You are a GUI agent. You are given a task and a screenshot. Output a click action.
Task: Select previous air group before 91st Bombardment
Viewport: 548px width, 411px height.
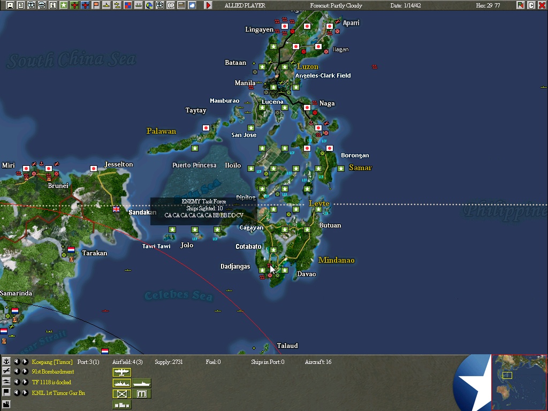coord(17,371)
